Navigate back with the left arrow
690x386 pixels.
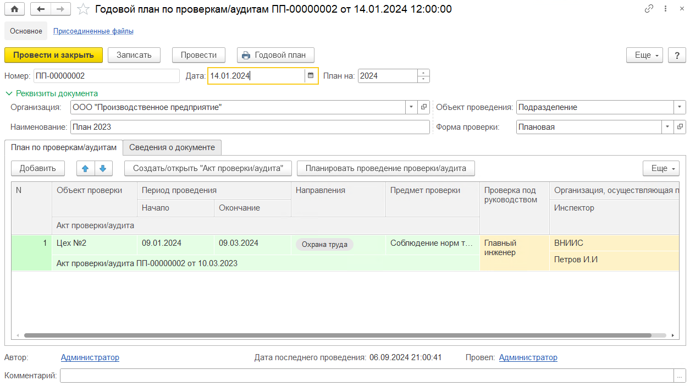(x=41, y=9)
